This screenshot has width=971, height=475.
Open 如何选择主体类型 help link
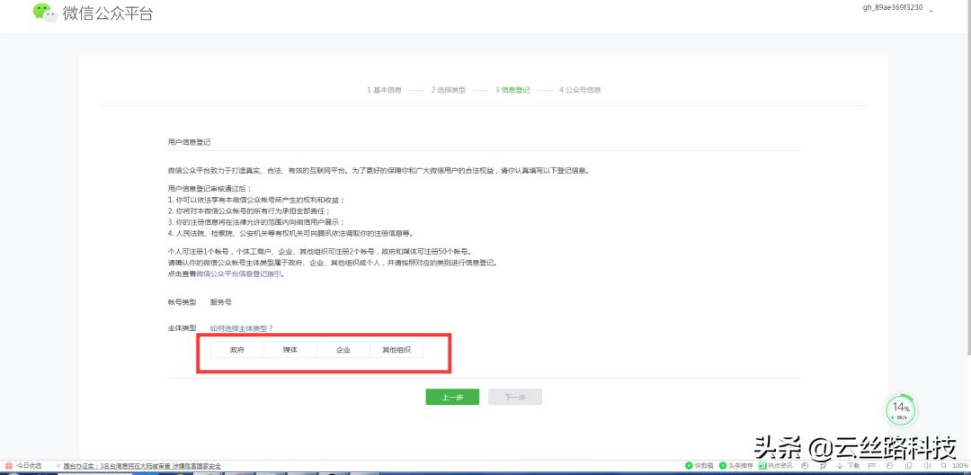click(242, 327)
